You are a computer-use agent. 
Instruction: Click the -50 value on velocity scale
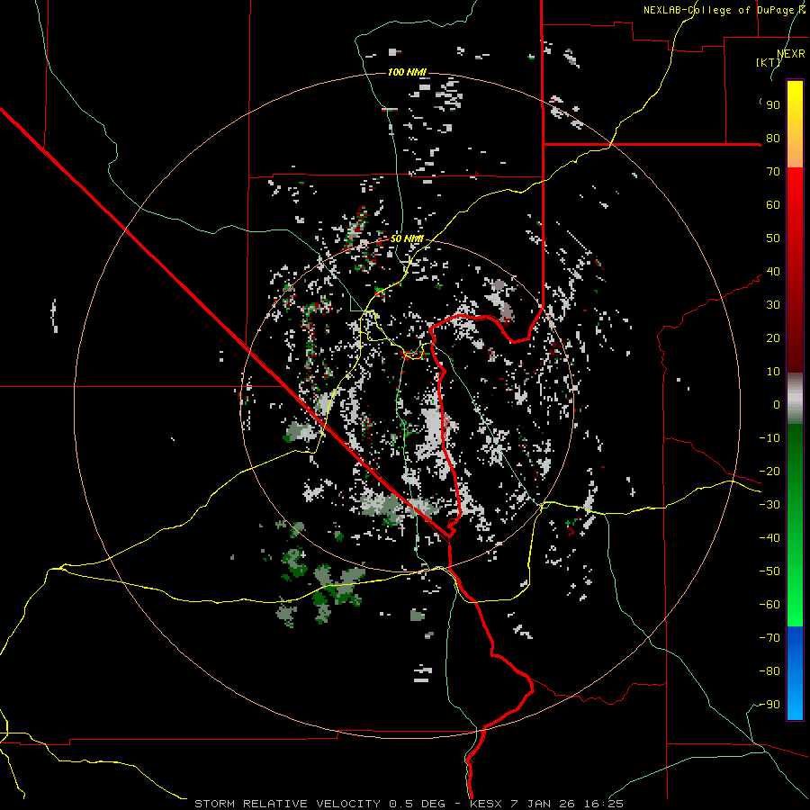point(769,571)
